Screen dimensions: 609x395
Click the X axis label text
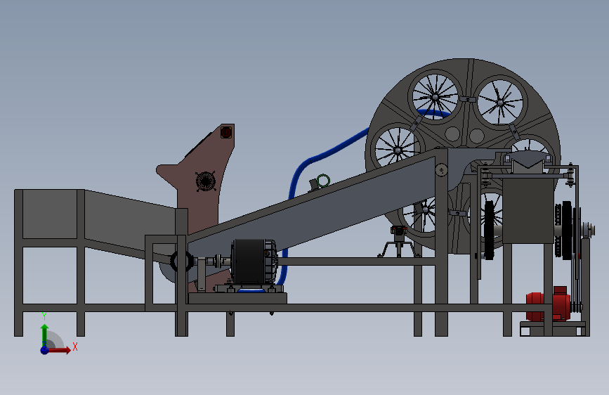75,347
